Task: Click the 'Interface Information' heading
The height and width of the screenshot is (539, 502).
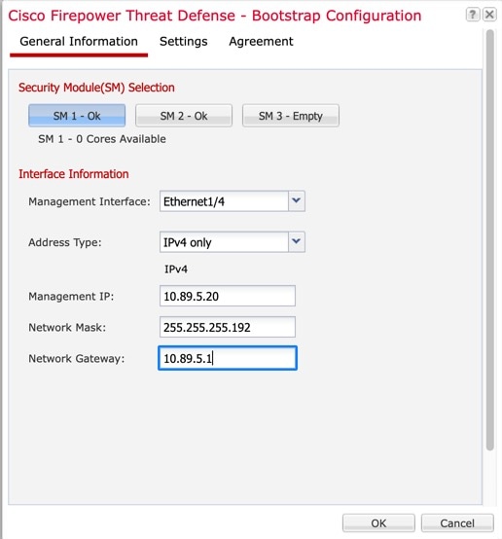Action: coord(74,174)
